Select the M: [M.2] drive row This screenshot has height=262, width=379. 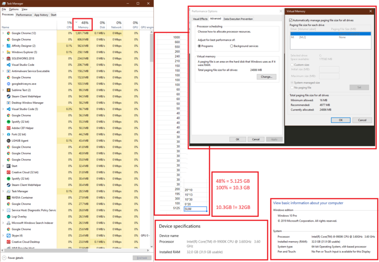click(330, 37)
